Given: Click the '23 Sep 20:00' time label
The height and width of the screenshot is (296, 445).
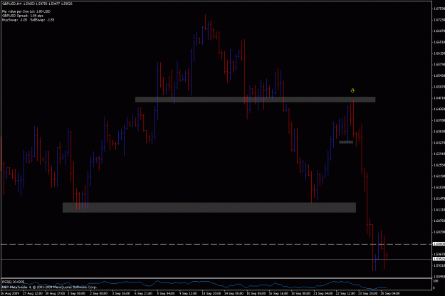Looking at the screenshot, I should pyautogui.click(x=368, y=293).
